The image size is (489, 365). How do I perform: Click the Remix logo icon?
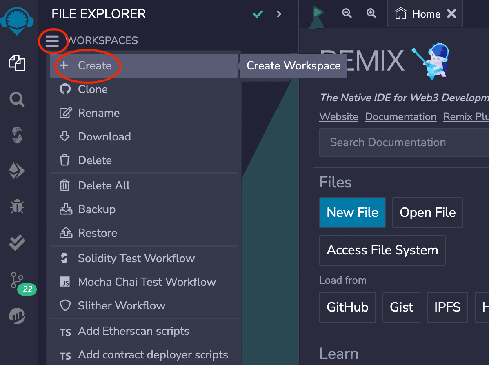point(17,21)
